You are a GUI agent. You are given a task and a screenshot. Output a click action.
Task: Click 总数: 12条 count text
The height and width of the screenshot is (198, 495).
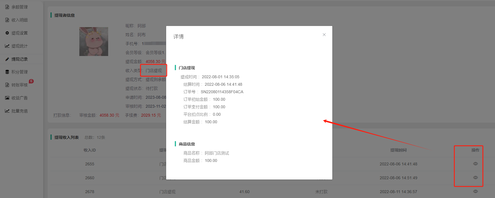click(95, 137)
